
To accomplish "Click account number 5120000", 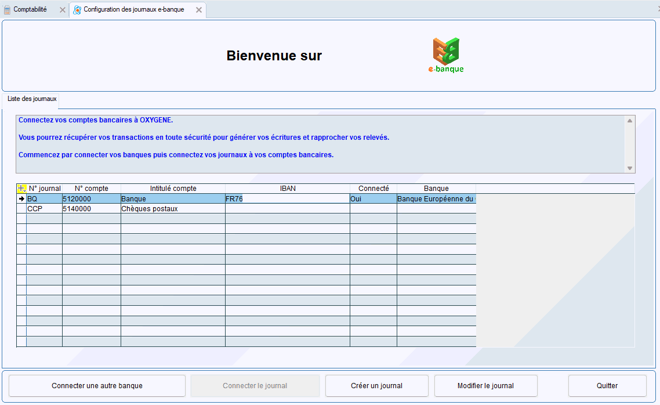I will tap(91, 198).
